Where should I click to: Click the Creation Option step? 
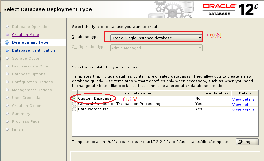(x=27, y=106)
